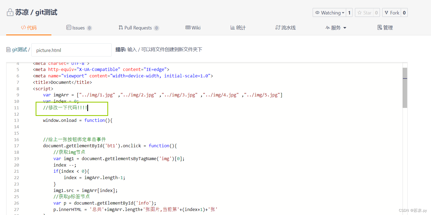
Task: Click the //修改一下代码!!!! comment line
Action: [x=65, y=108]
